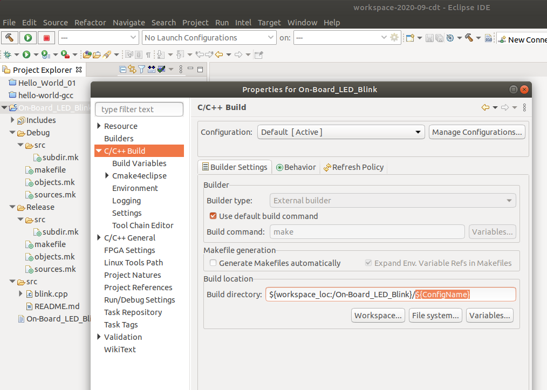Click the filter funnel icon in Project Explorer
Image resolution: width=547 pixels, height=390 pixels.
[x=141, y=70]
